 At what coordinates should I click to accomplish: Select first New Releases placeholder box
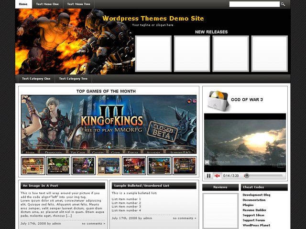pos(153,53)
